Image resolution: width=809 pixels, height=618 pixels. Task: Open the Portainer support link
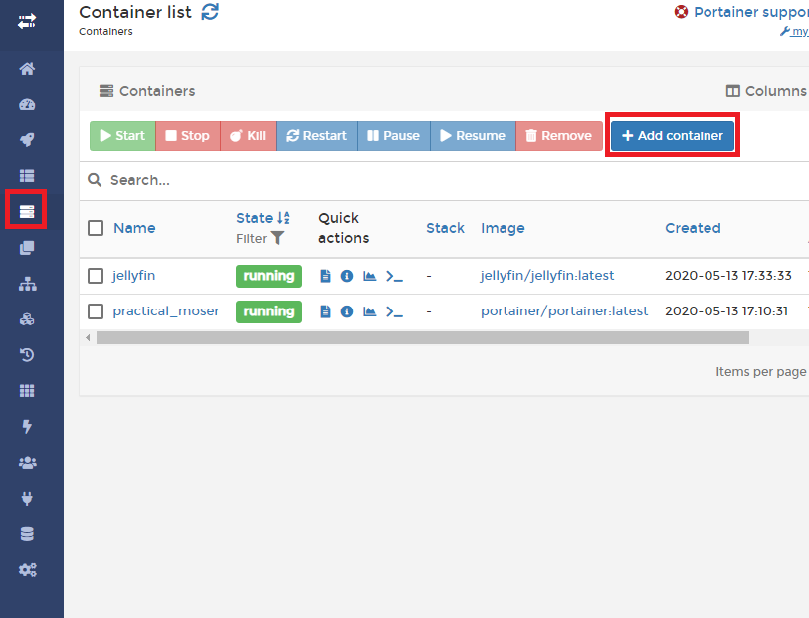coord(750,12)
